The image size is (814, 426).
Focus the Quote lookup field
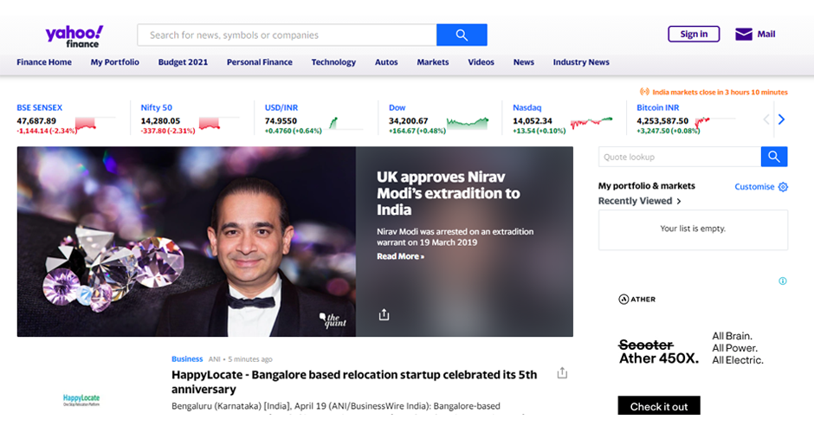(680, 157)
